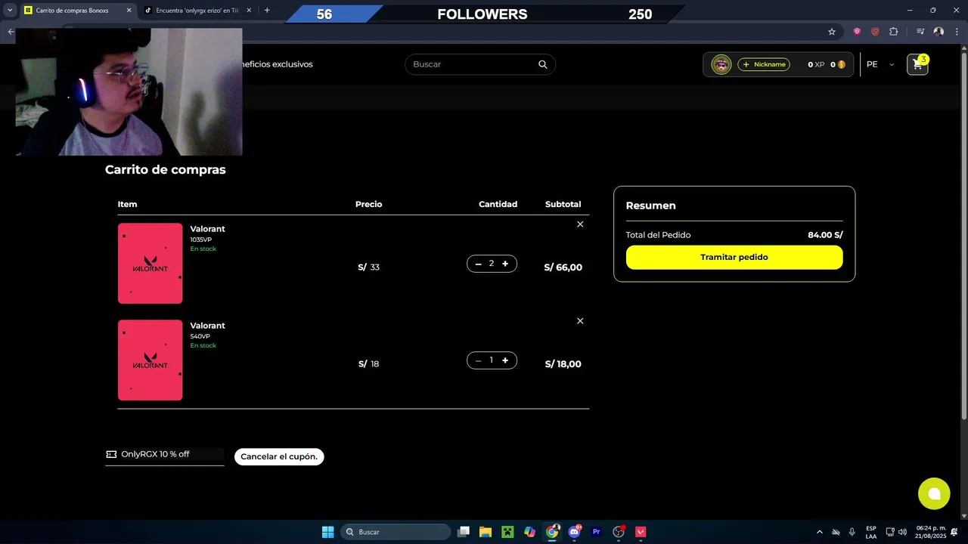Open Adobe Premiere Pro from the taskbar

point(596,532)
